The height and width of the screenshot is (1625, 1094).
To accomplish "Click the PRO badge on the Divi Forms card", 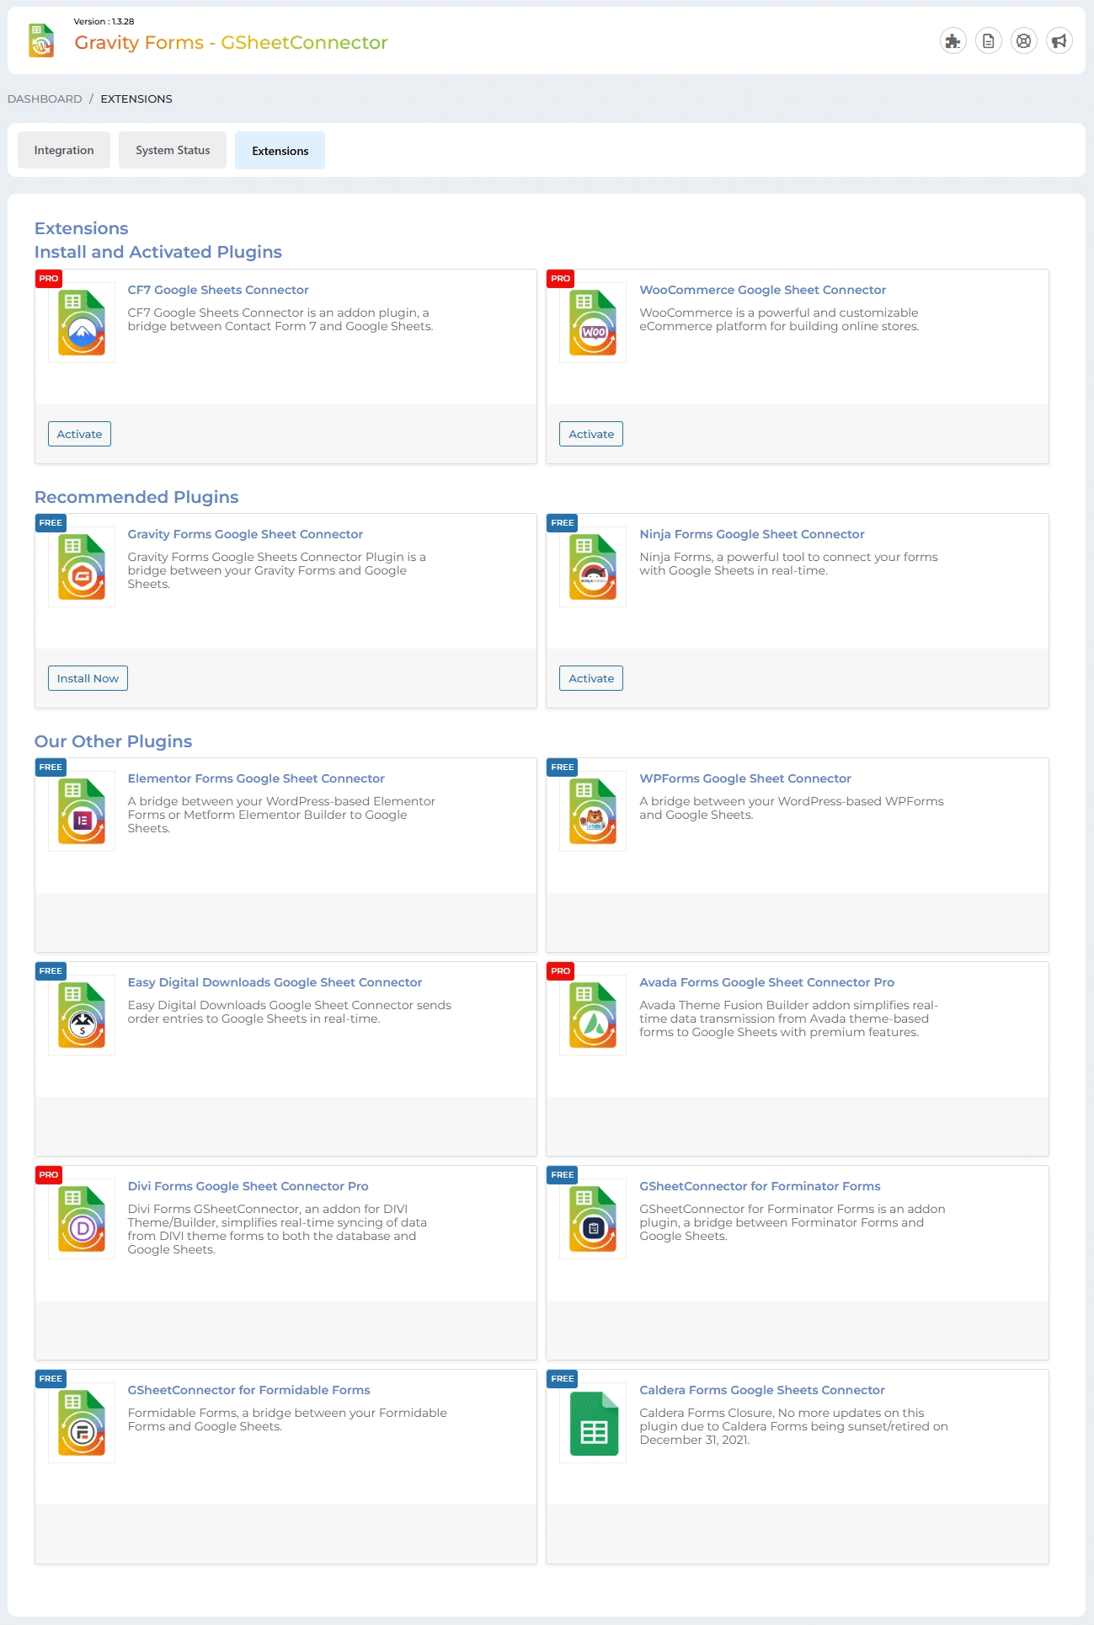I will 49,1174.
